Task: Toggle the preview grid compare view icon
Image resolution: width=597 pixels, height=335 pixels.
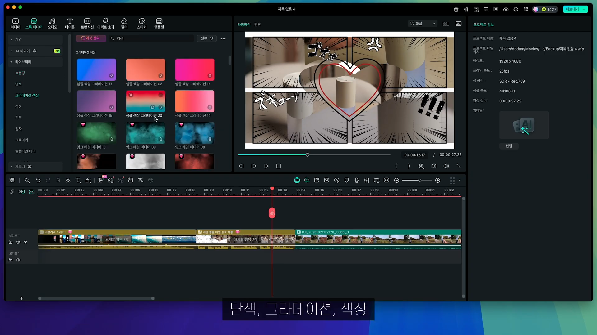Action: pos(446,24)
